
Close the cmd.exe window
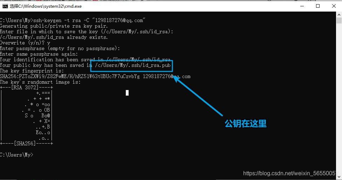[334, 6]
